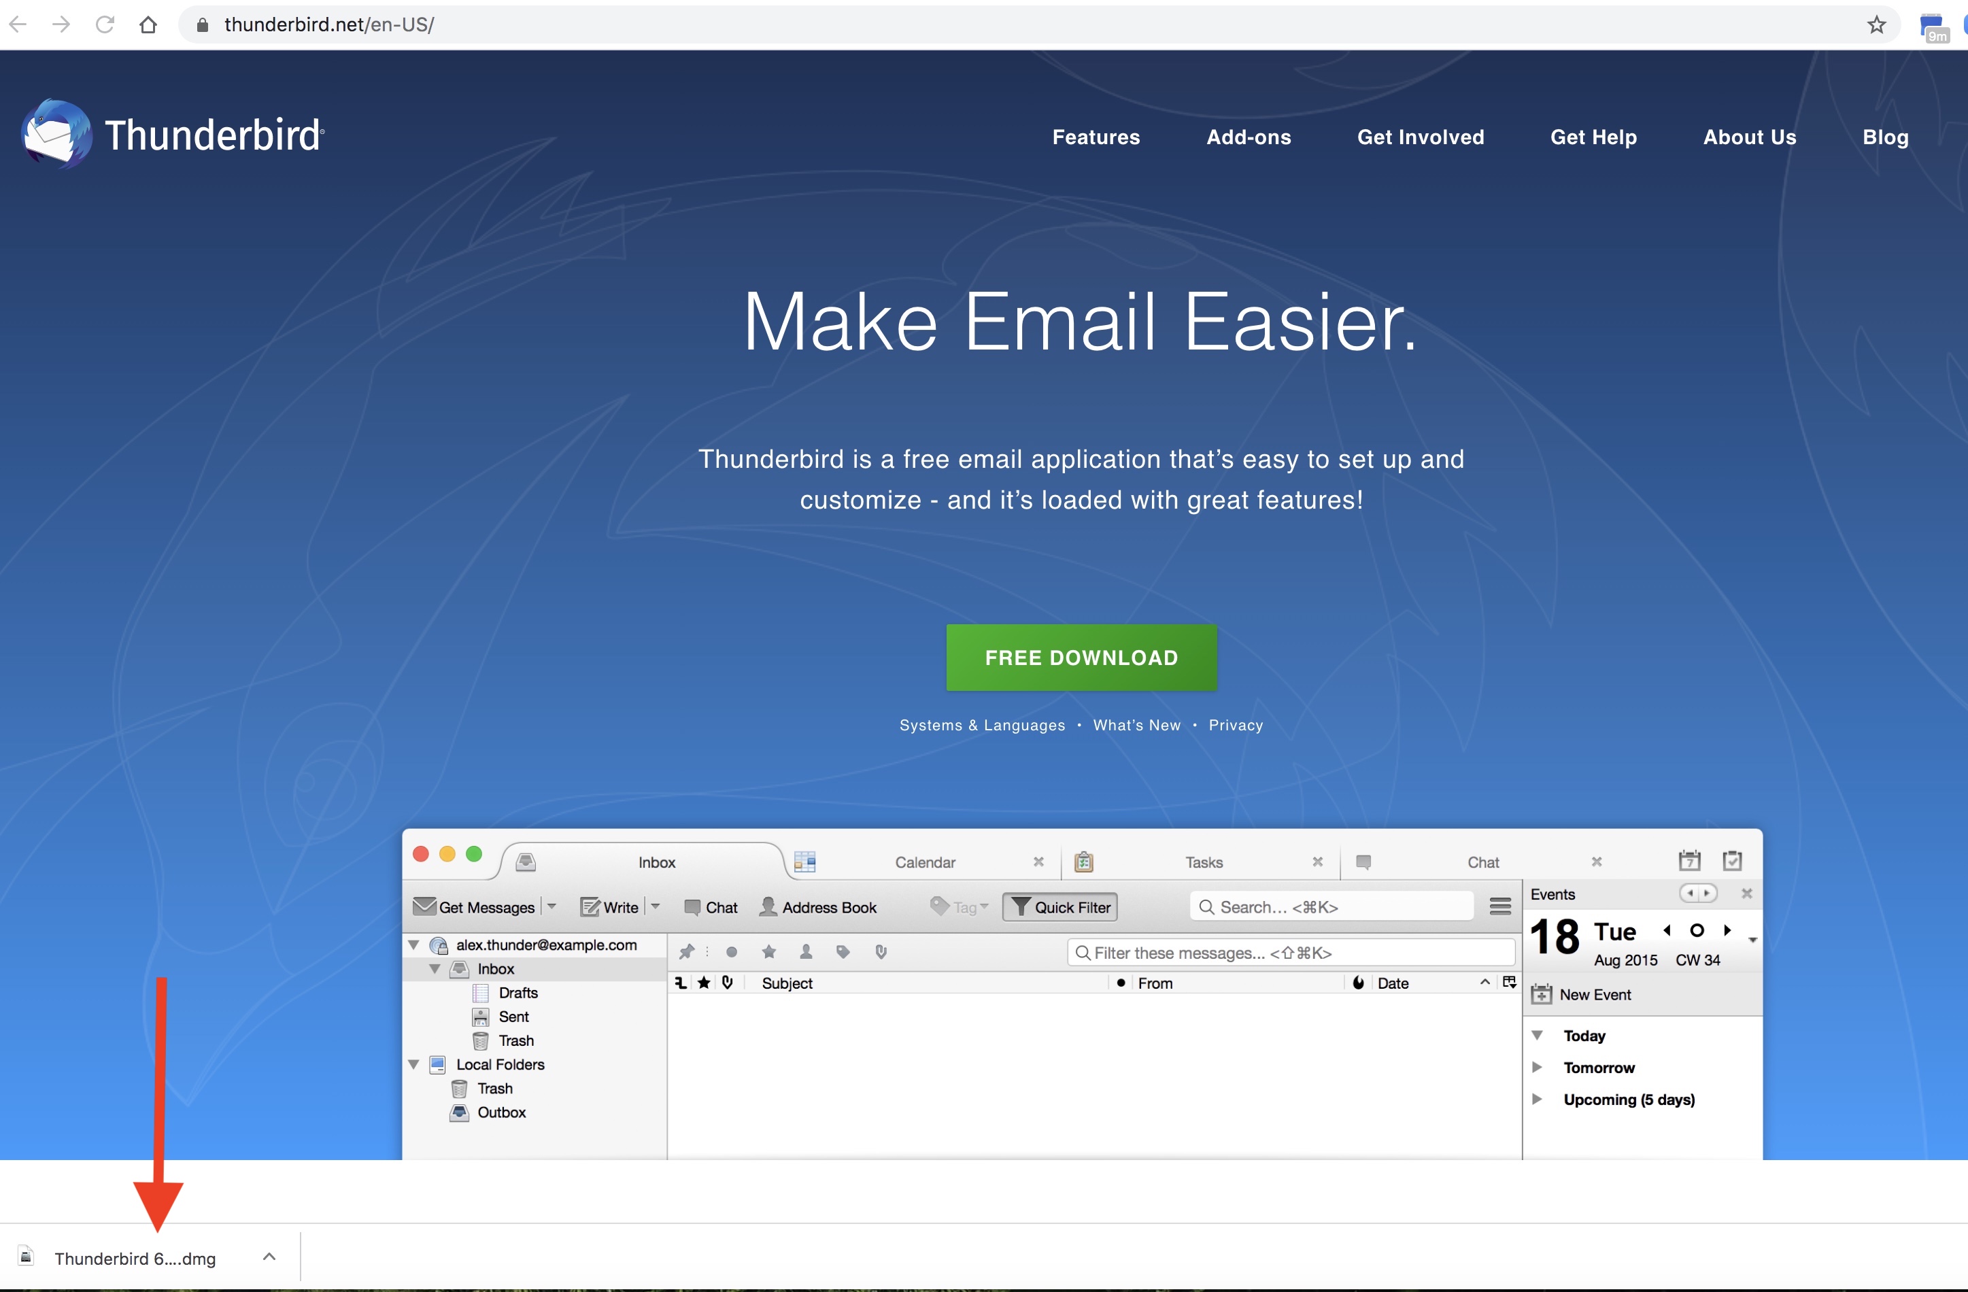Expand the Tomorrow events section
The image size is (1968, 1292).
[1537, 1066]
